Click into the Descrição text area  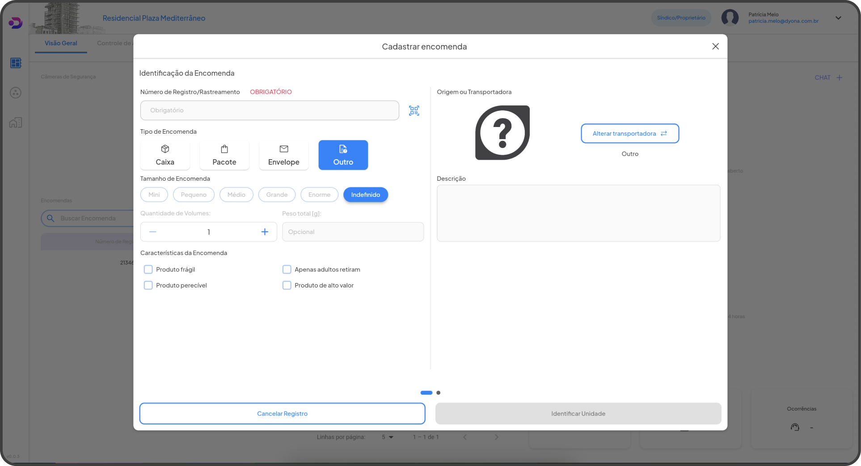578,213
